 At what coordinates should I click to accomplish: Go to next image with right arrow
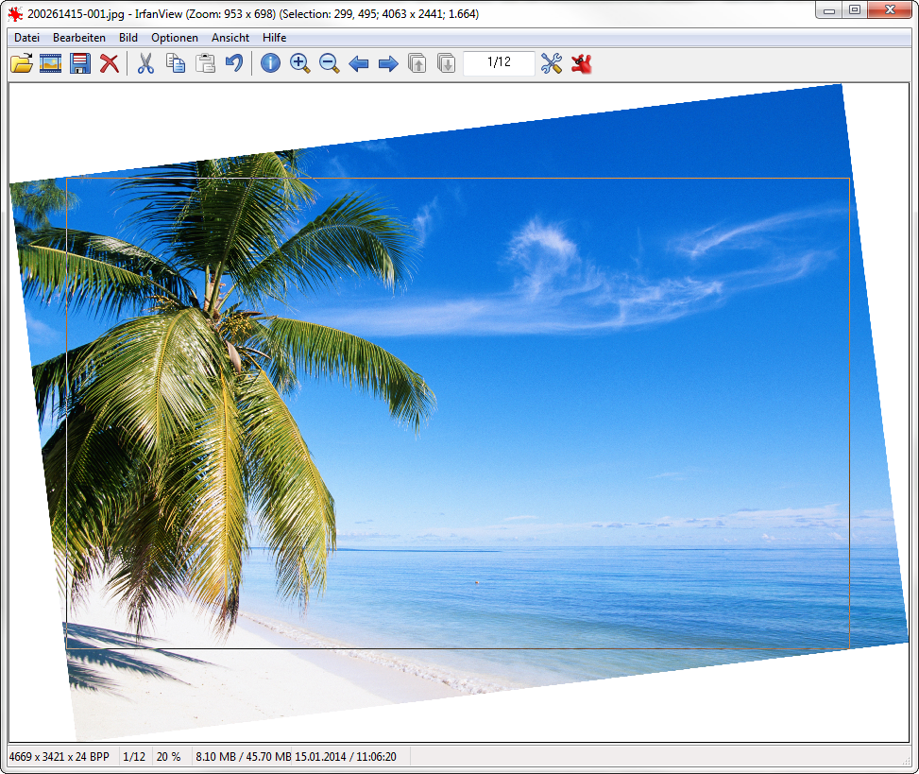[388, 64]
